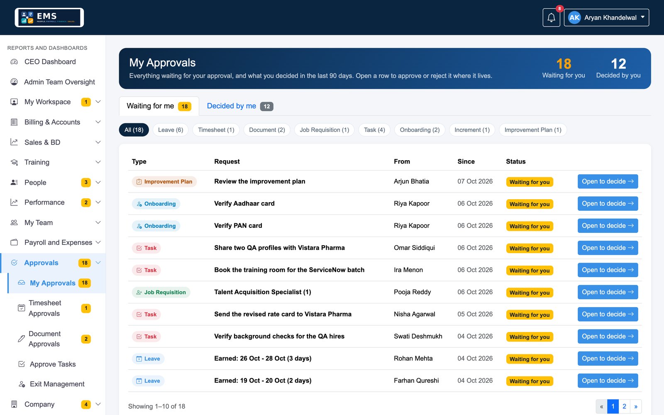Filter by Onboarding (2) pill
Image resolution: width=664 pixels, height=415 pixels.
coord(420,130)
